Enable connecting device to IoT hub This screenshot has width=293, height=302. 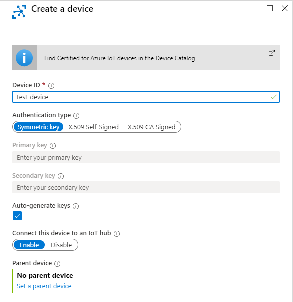click(x=29, y=245)
